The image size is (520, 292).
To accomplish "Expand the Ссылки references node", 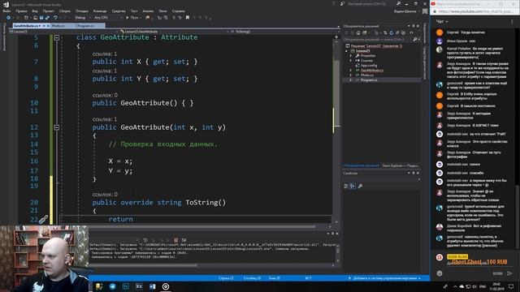I will pyautogui.click(x=351, y=61).
